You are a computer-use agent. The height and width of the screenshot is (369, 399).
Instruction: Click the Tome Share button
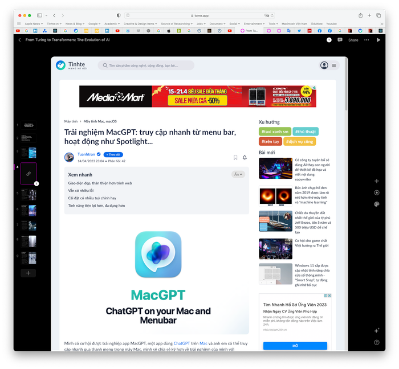(353, 40)
